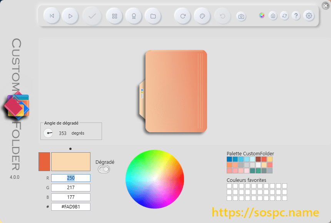
Task: Click the camera snapshot icon
Action: (x=241, y=17)
